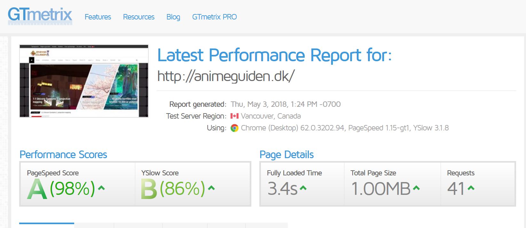Click the Chrome browser icon

pyautogui.click(x=234, y=128)
